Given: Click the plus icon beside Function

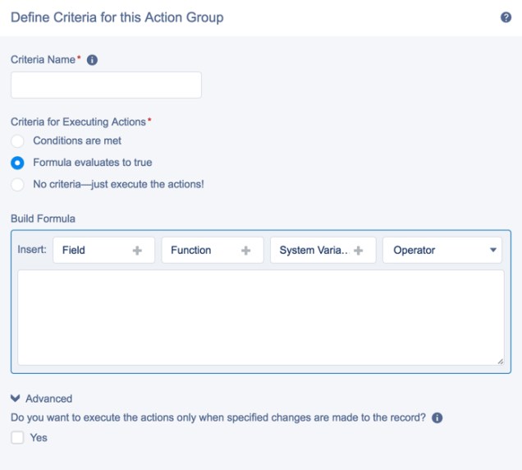Looking at the screenshot, I should click(245, 251).
